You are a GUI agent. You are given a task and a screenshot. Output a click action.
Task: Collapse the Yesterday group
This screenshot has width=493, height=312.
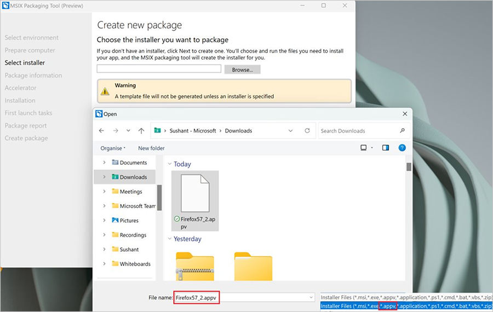169,239
